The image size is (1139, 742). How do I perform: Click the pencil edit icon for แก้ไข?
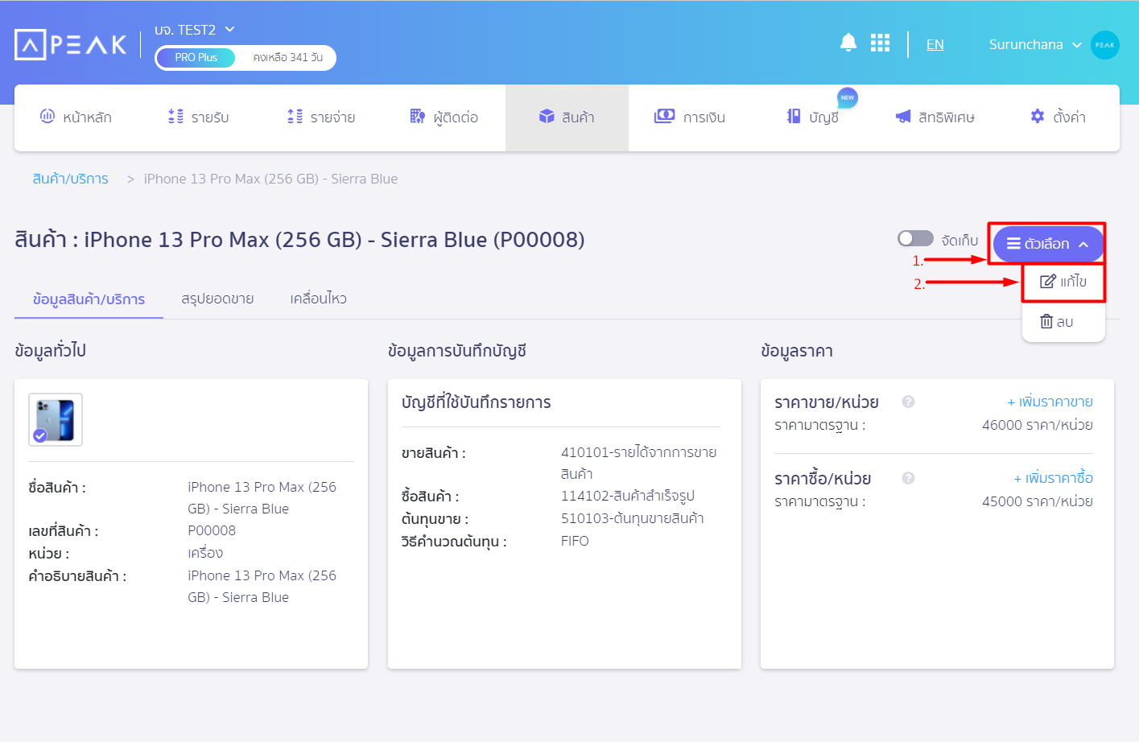pos(1048,281)
